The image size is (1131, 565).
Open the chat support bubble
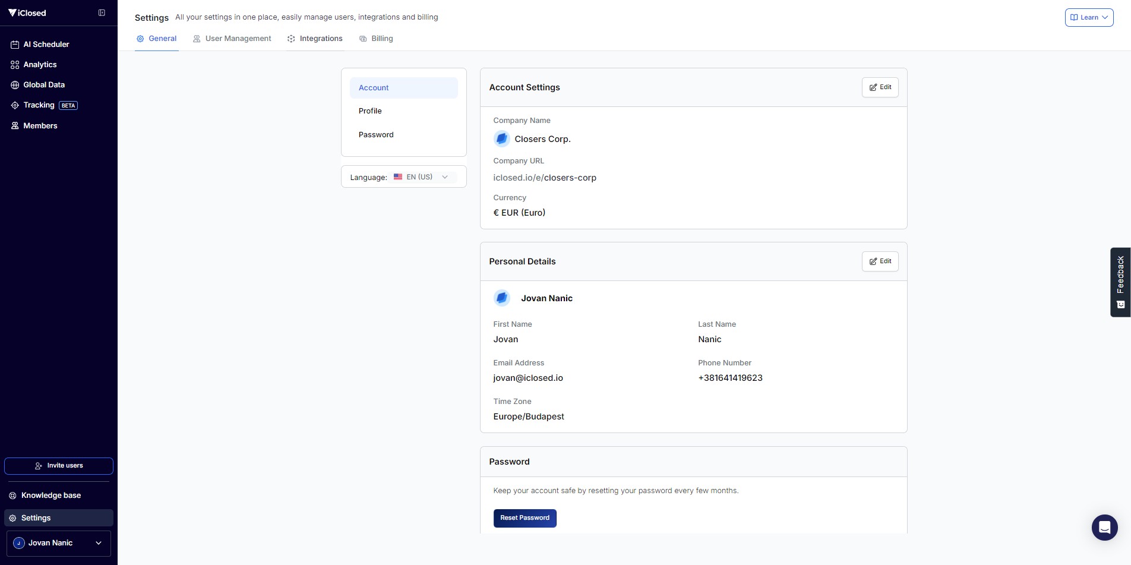coord(1104,527)
